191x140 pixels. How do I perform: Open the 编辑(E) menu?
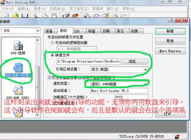click(x=24, y=9)
